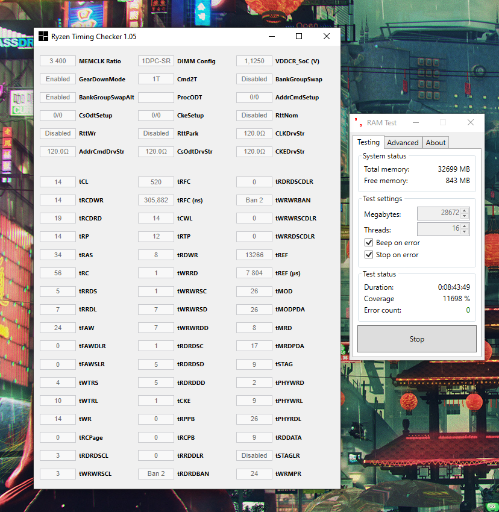Toggle the Beep on error checkbox
The width and height of the screenshot is (499, 512).
tap(369, 243)
